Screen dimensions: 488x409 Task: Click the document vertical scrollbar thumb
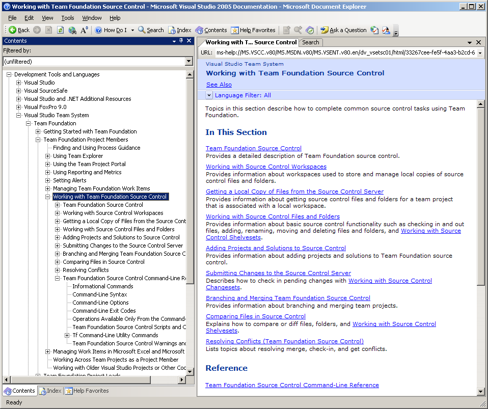480,196
